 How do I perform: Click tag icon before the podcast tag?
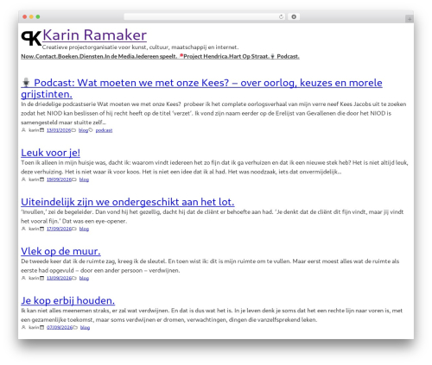[91, 130]
